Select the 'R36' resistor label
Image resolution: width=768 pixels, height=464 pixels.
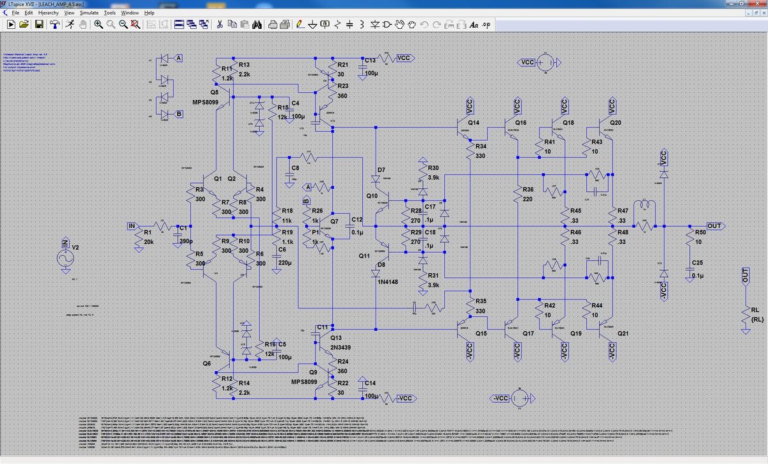[529, 190]
